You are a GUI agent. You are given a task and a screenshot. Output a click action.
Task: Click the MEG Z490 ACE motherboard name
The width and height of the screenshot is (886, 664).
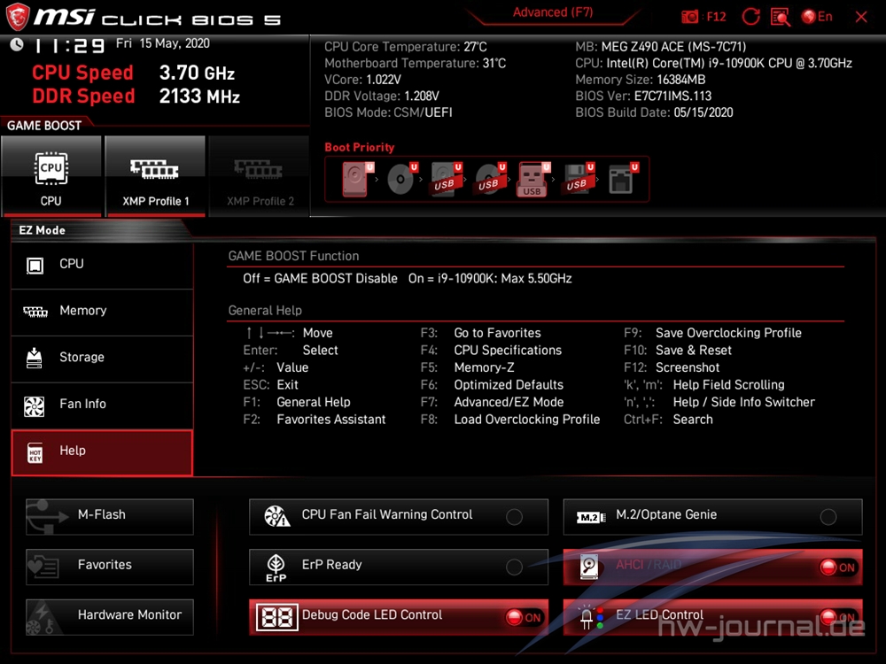coord(673,47)
